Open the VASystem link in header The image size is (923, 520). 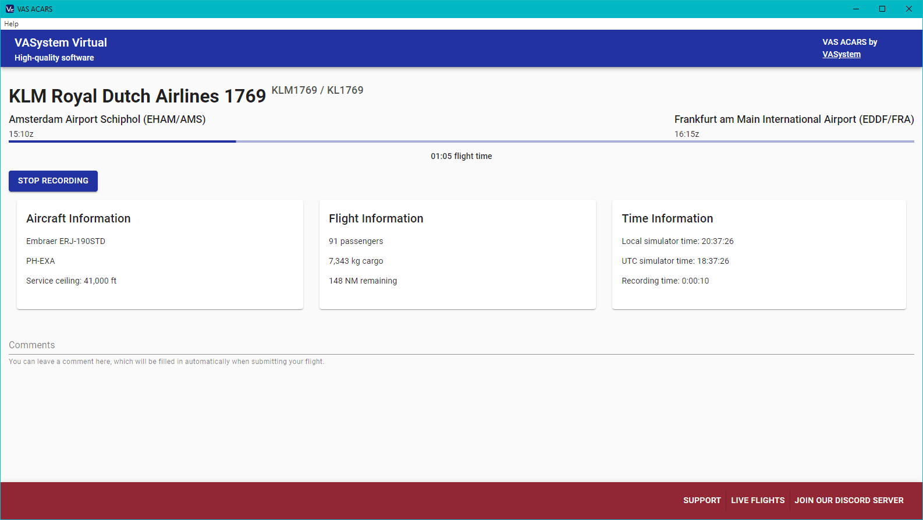(x=841, y=54)
